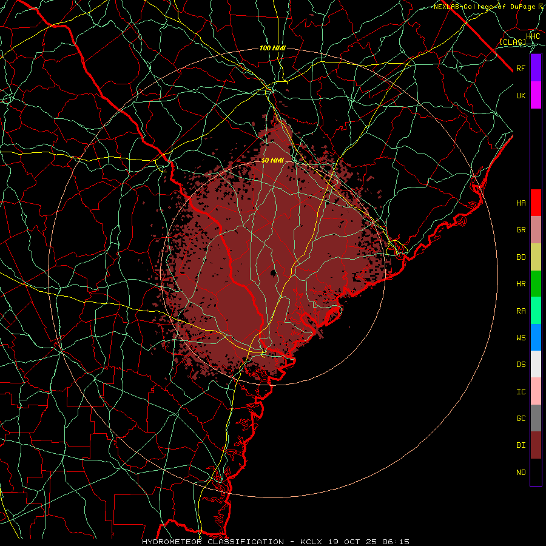Click the GR pink-brown legend swatch
Viewport: 546px width, 546px height.
(536, 230)
